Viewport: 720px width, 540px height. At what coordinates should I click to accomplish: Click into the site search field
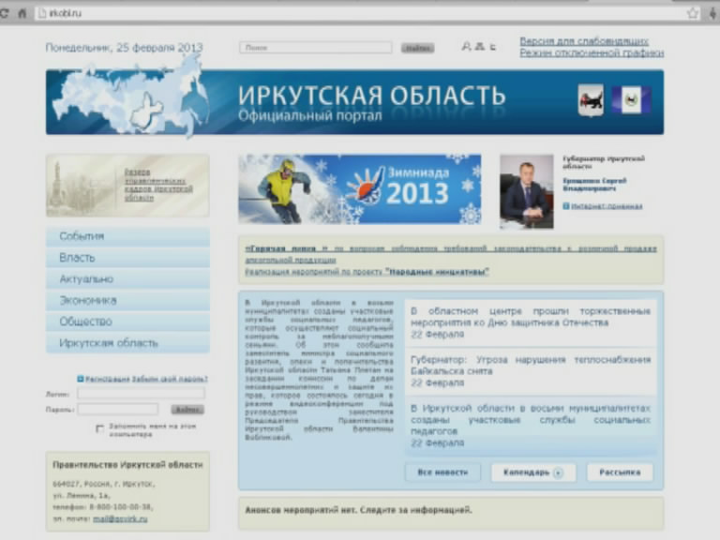(315, 47)
